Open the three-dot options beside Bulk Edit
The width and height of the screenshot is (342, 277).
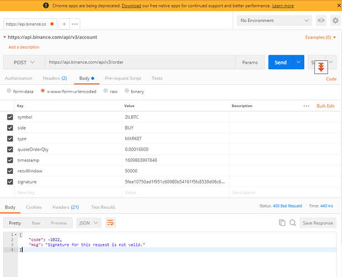pyautogui.click(x=307, y=105)
